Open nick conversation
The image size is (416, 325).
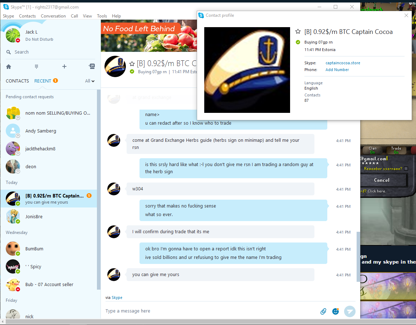tap(49, 314)
